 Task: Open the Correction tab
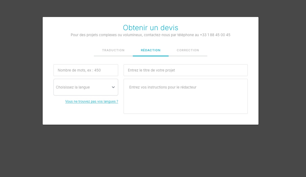click(x=188, y=50)
